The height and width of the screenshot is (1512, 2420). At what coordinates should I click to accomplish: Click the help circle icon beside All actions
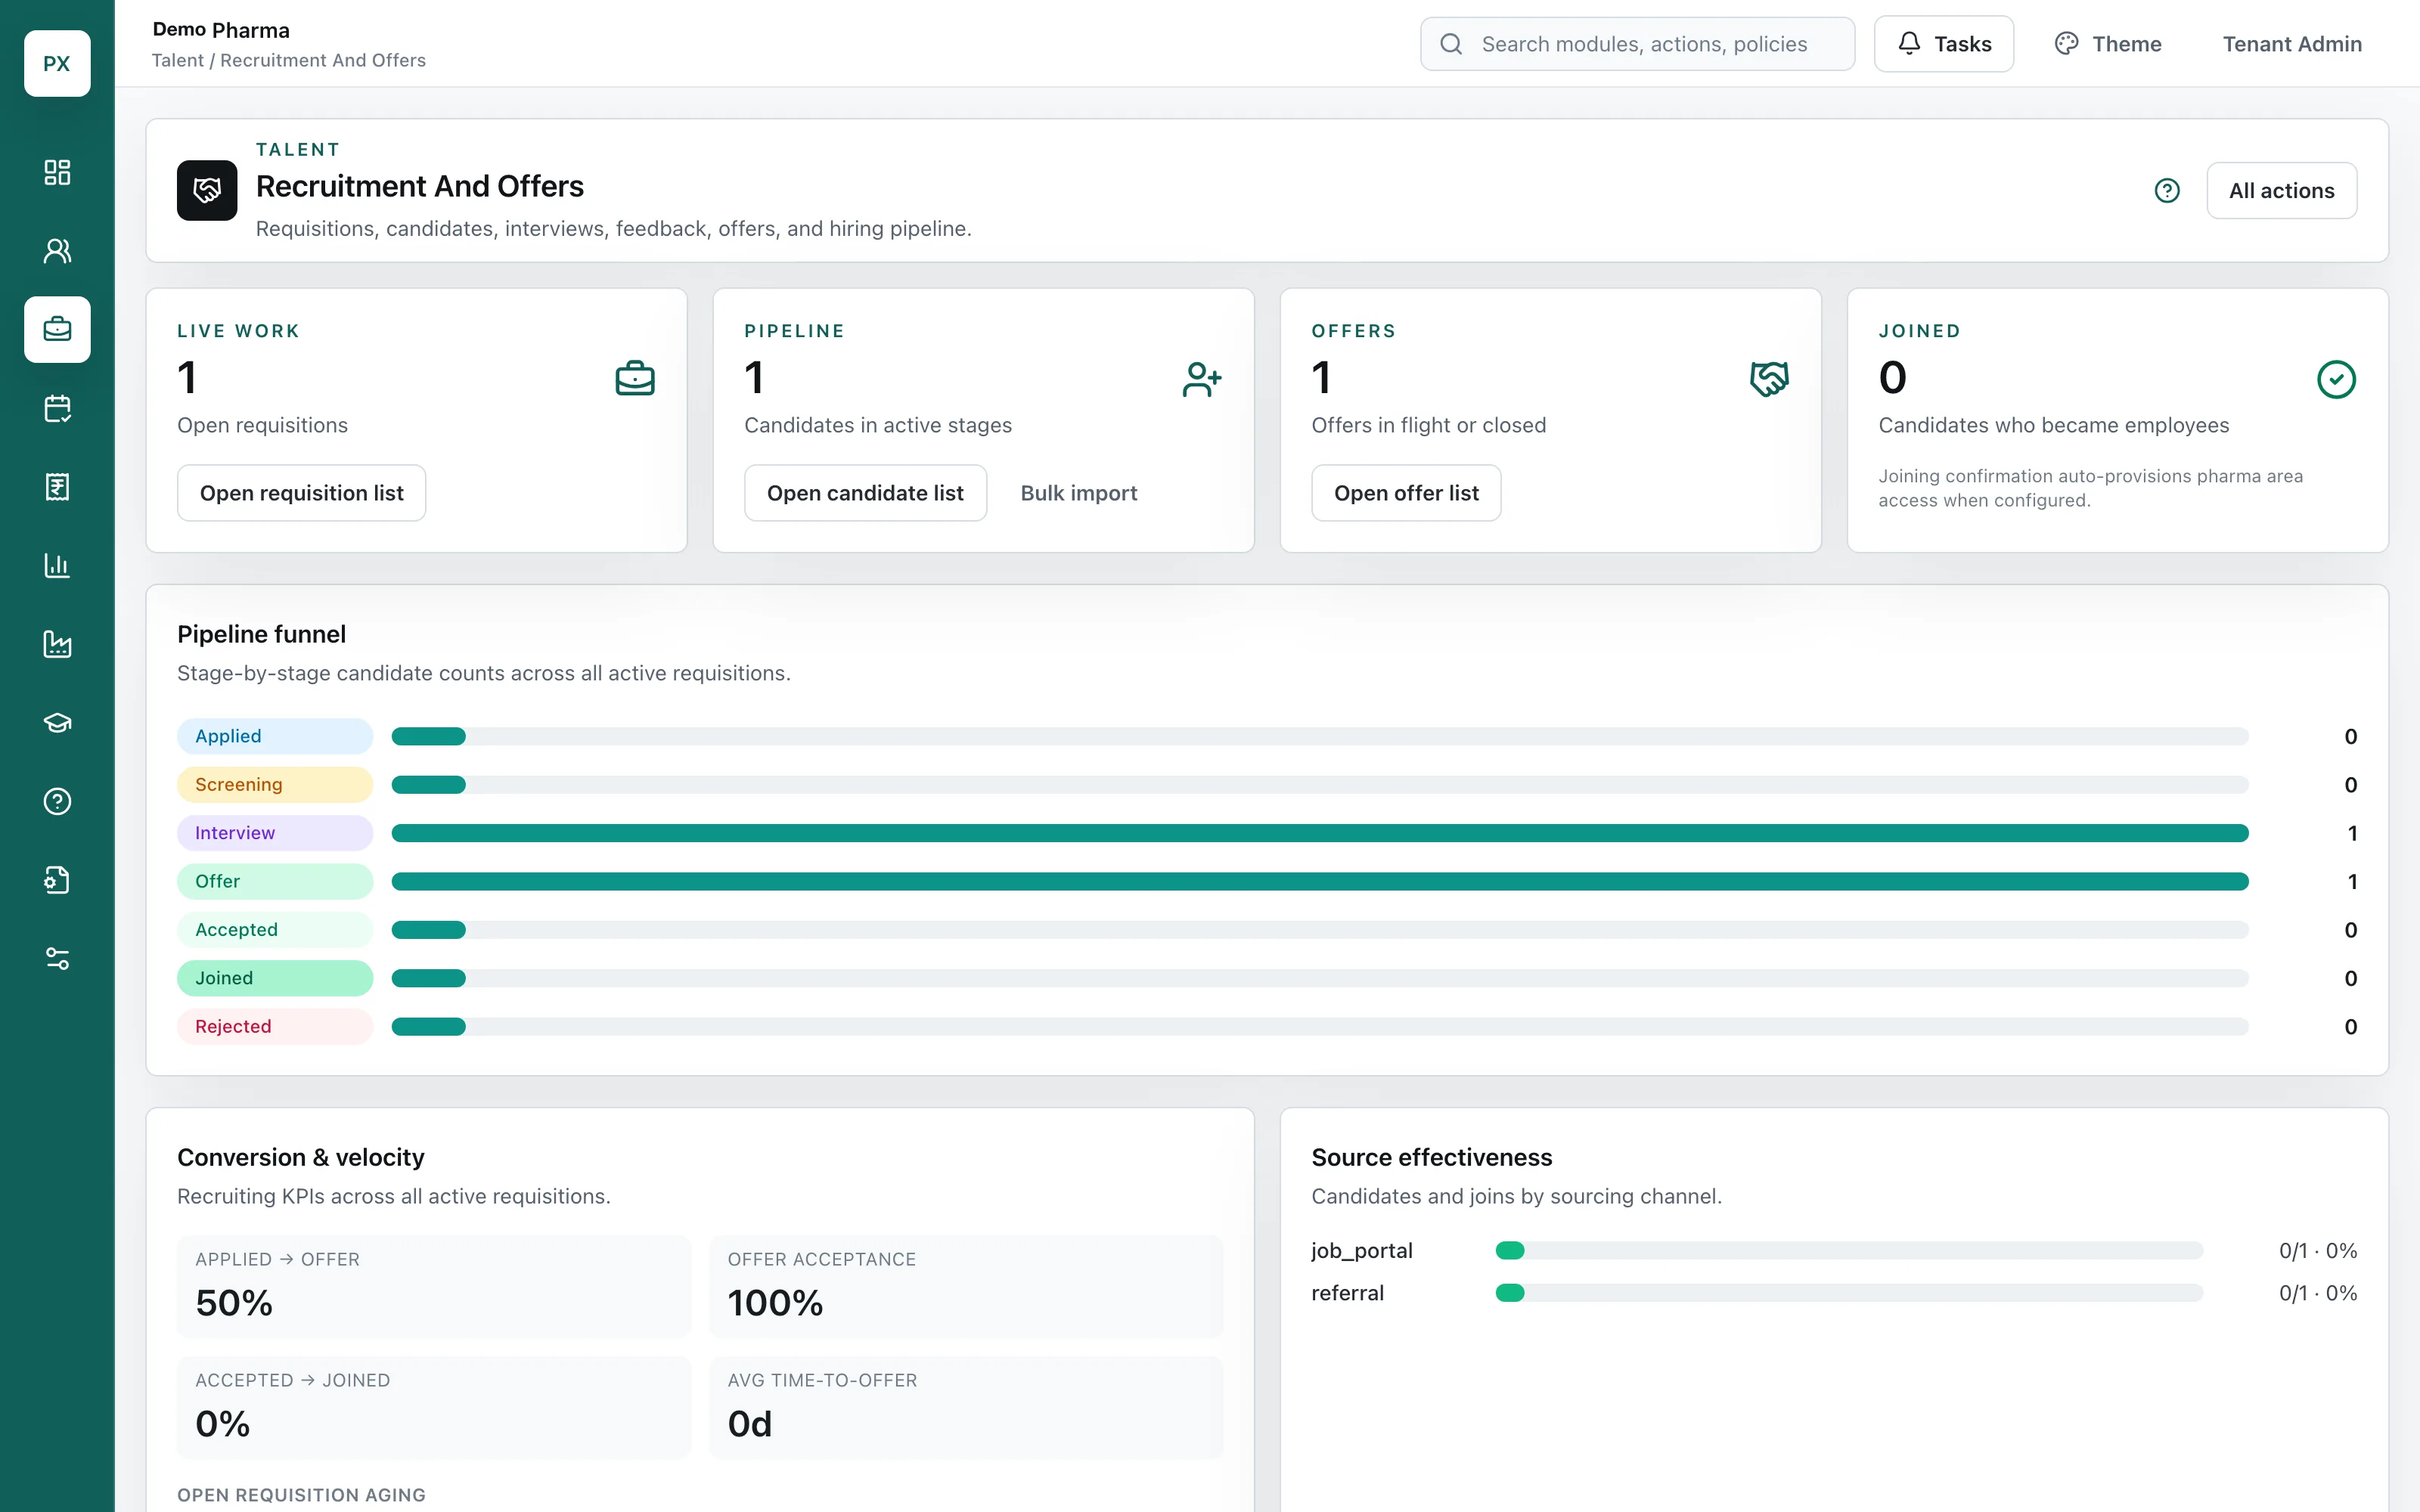point(2167,190)
